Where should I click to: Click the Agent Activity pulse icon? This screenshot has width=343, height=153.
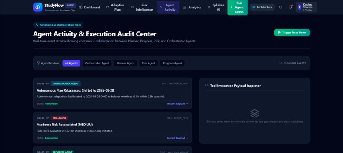tap(161, 7)
